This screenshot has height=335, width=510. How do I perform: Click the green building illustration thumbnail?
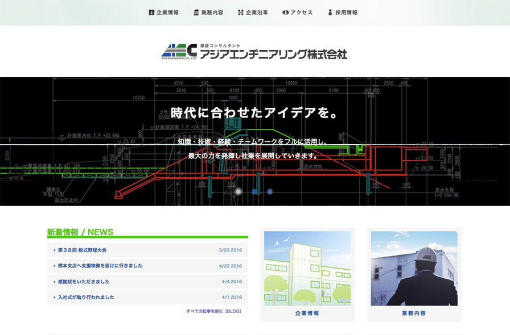[307, 268]
